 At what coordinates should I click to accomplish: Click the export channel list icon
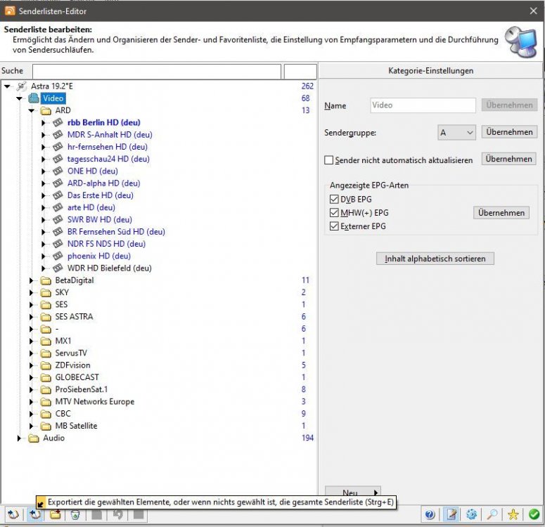click(x=34, y=515)
